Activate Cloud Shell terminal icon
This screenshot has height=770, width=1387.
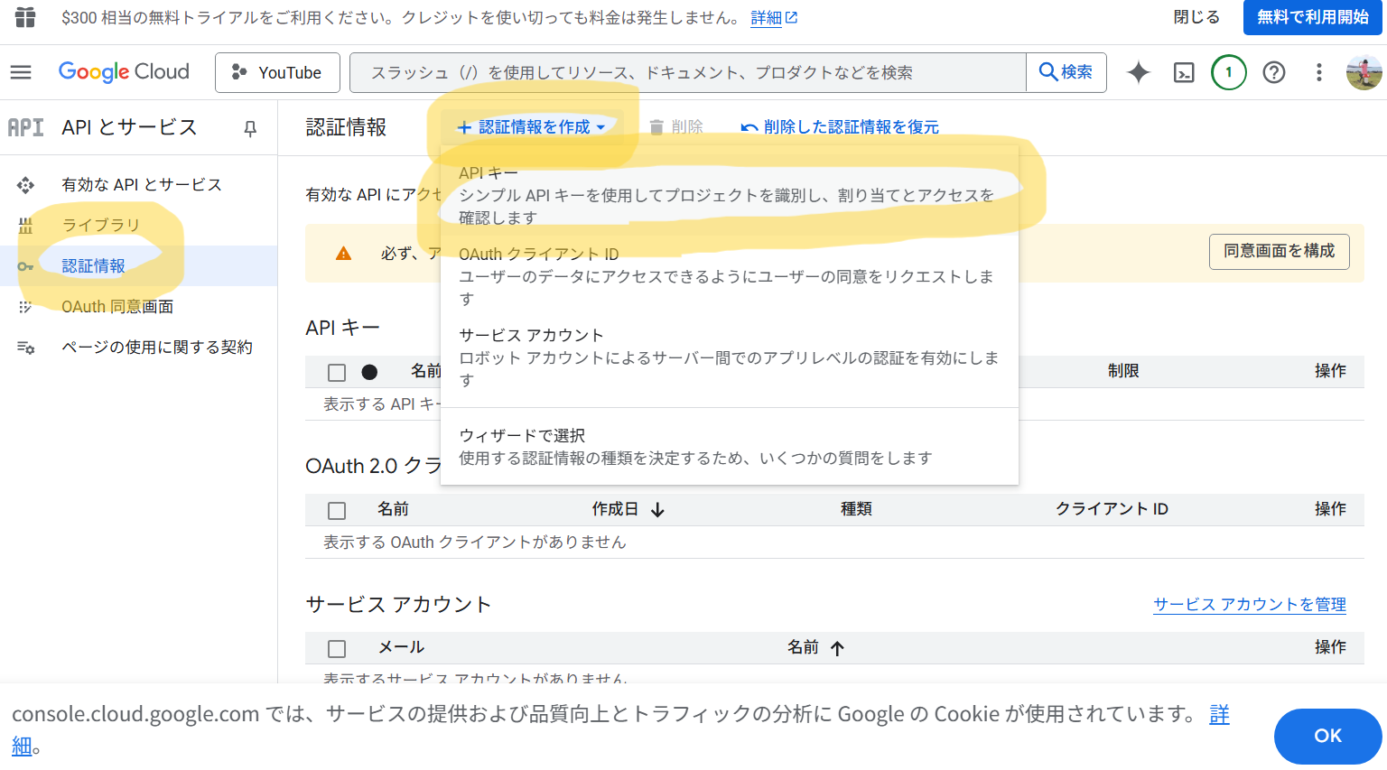[x=1183, y=72]
